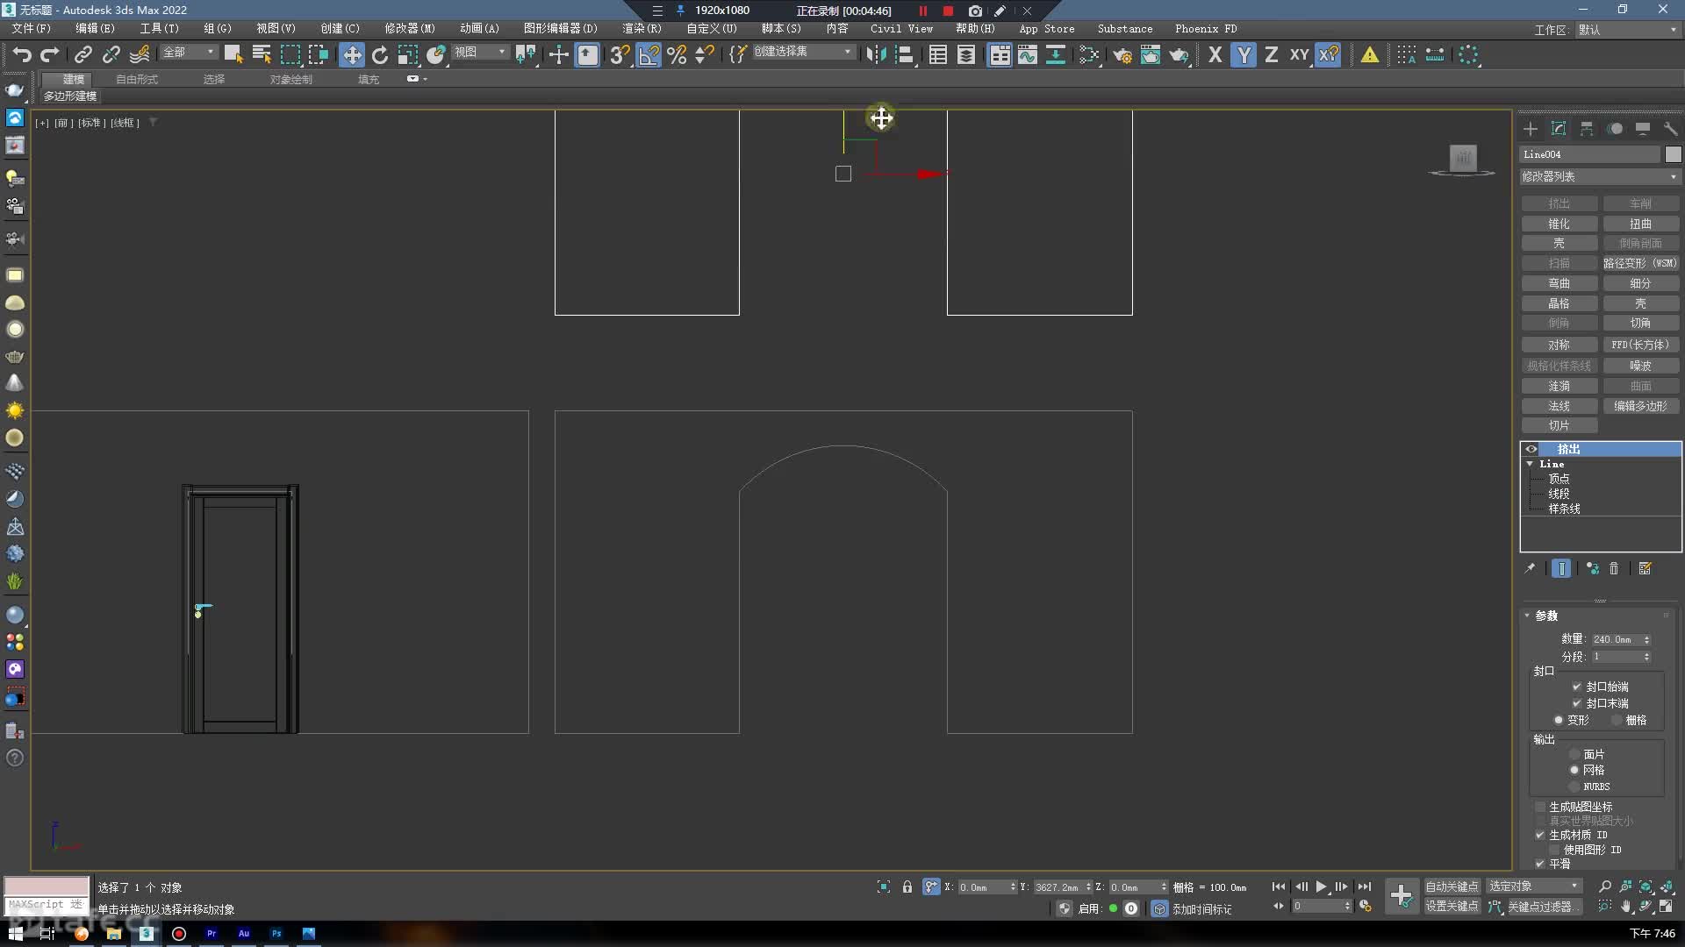Viewport: 1685px width, 947px height.
Task: Toggle the Percent Snap button
Action: [x=677, y=54]
